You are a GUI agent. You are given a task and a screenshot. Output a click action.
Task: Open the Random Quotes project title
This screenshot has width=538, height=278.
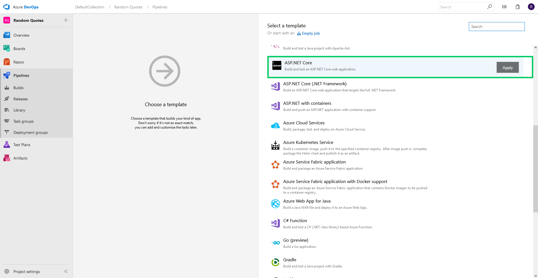point(28,20)
